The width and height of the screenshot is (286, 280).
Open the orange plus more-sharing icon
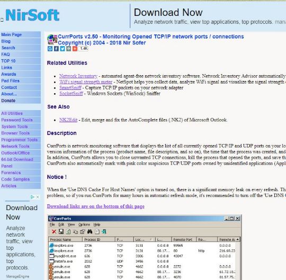pyautogui.click(x=75, y=49)
